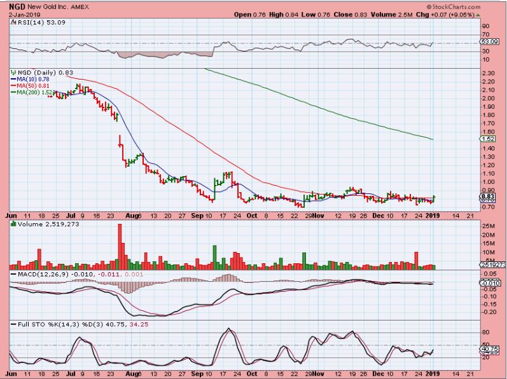Image resolution: width=507 pixels, height=379 pixels.
Task: Click the Jul label under the stochastic panel
Action: (71, 373)
